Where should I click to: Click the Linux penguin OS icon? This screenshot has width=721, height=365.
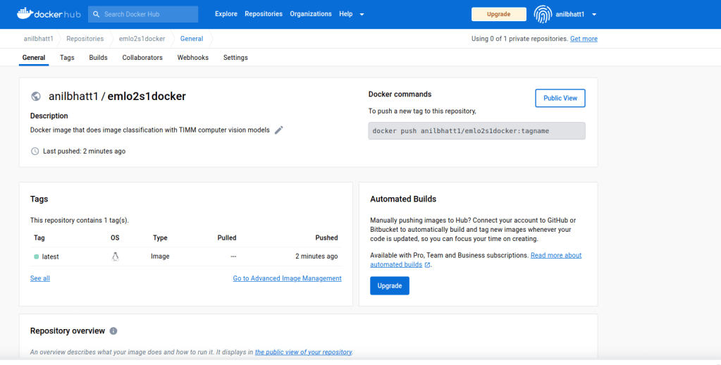pyautogui.click(x=115, y=256)
